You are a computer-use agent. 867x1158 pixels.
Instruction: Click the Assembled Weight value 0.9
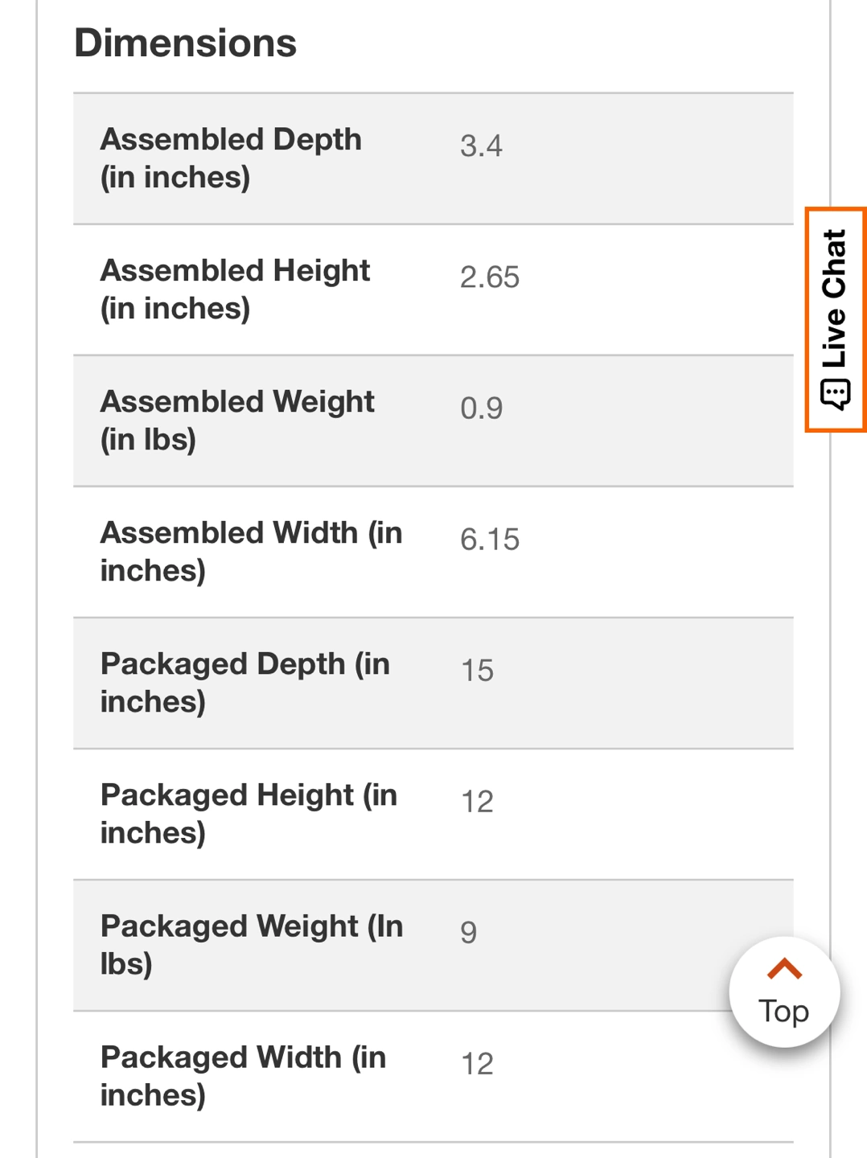[481, 409]
